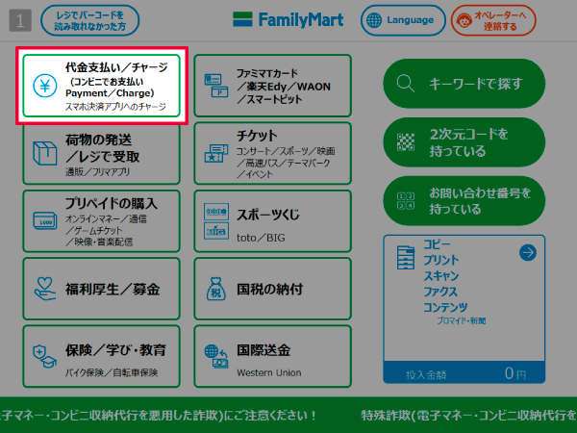Tap the 1234 number pad icon
The width and height of the screenshot is (577, 433).
(406, 201)
